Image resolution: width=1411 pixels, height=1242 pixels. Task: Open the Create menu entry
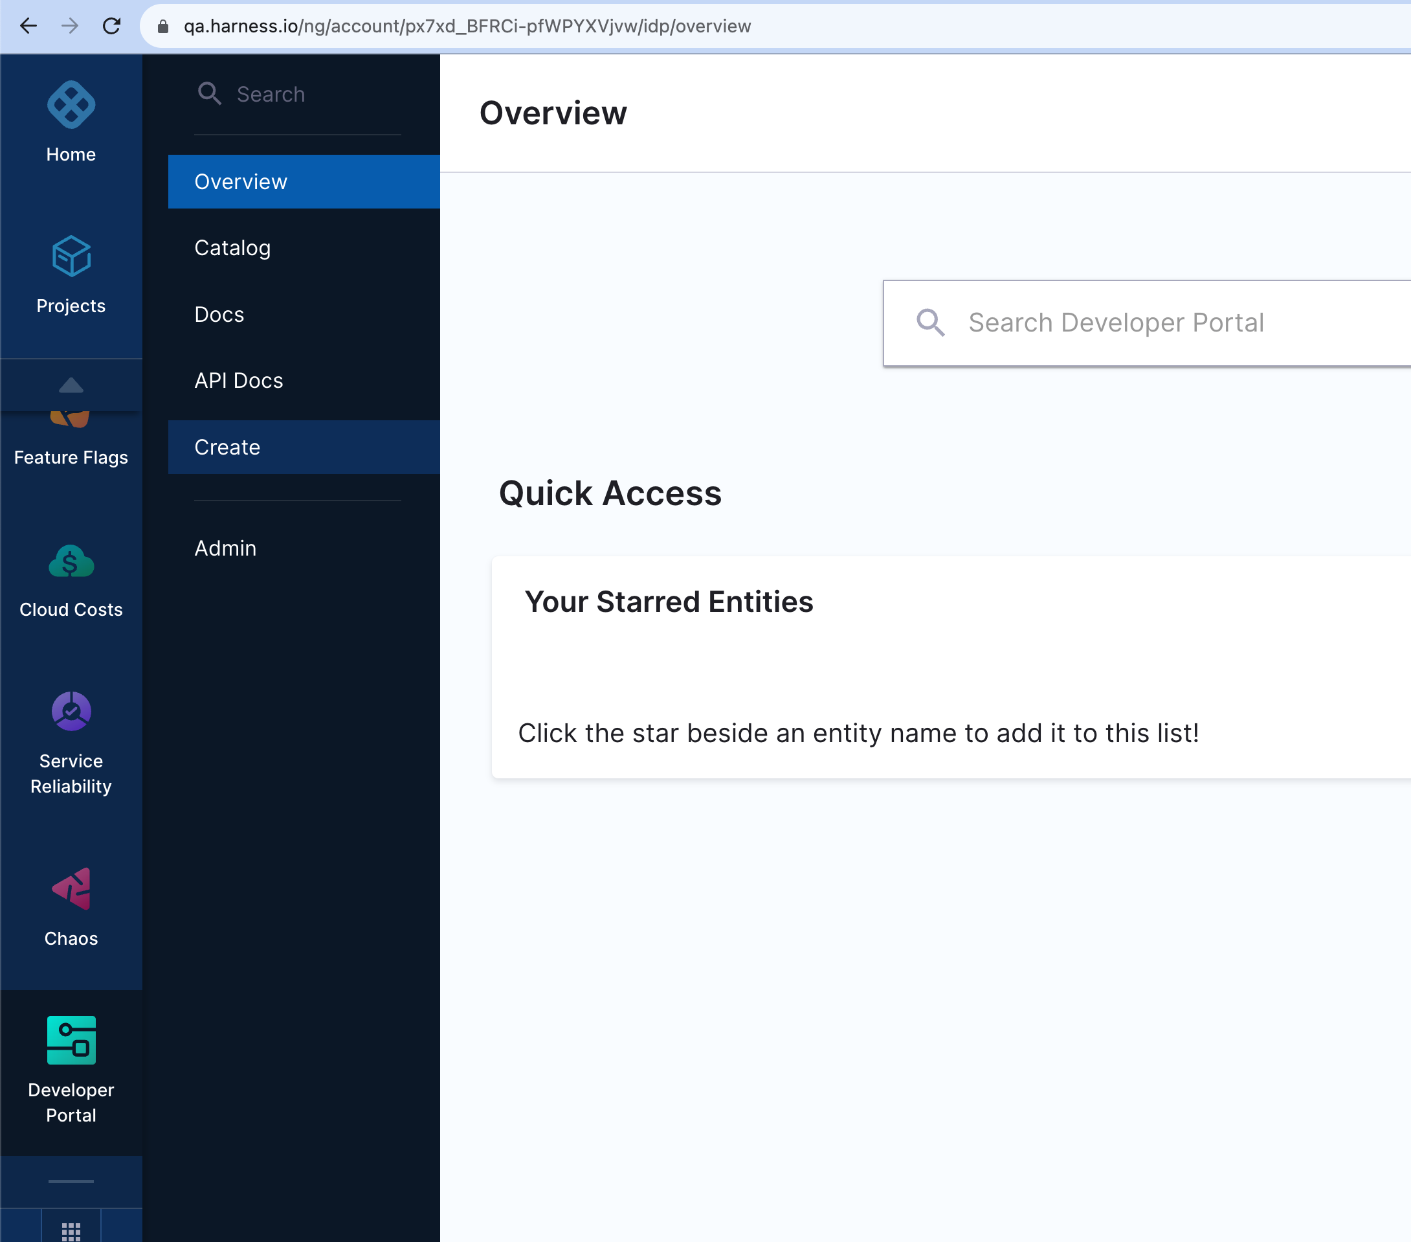227,447
